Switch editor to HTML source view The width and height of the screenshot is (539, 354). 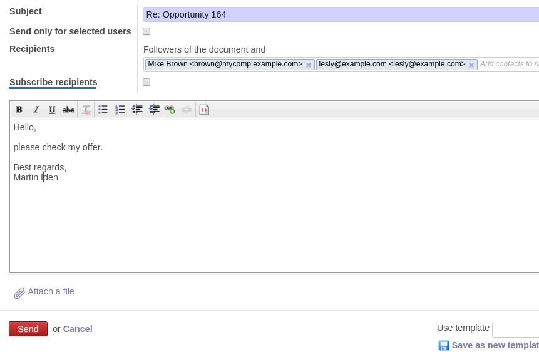click(x=204, y=110)
